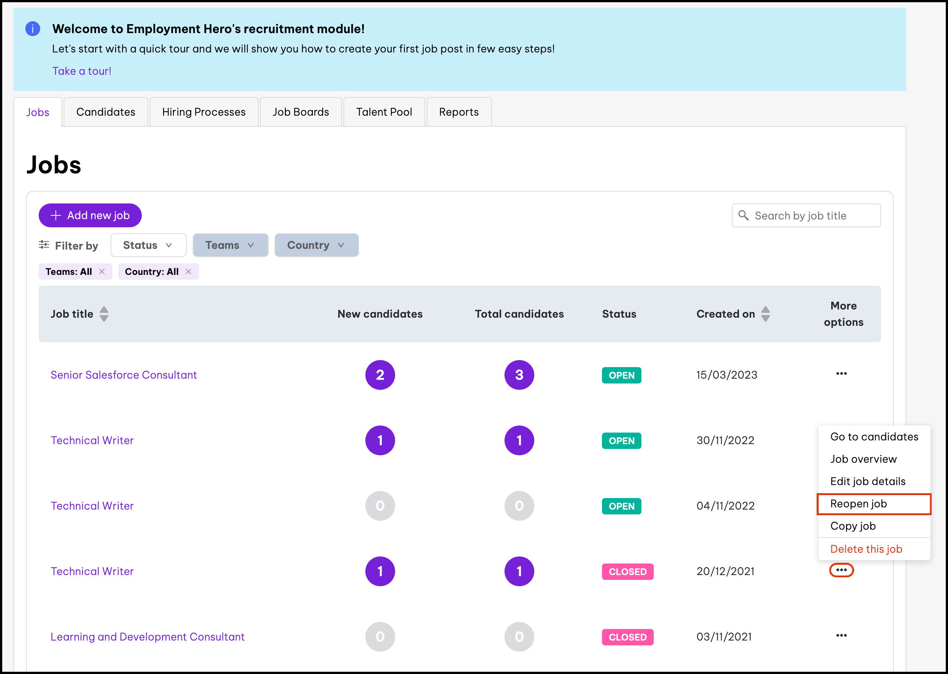This screenshot has width=948, height=674.
Task: Open the Hiring Processes tab
Action: pos(204,112)
